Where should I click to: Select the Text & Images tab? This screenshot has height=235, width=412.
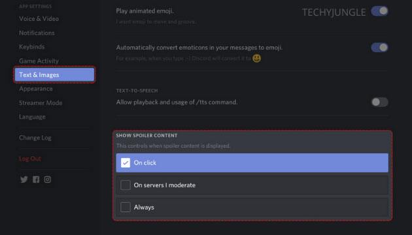coord(54,75)
